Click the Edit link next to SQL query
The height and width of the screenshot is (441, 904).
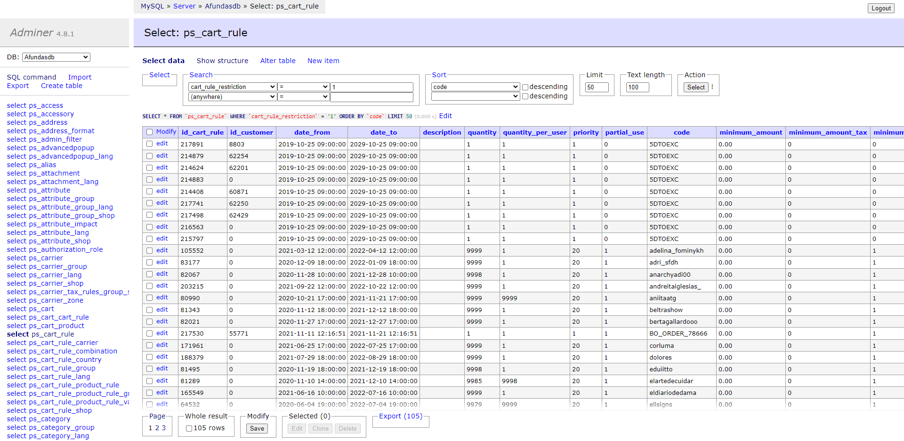point(445,116)
